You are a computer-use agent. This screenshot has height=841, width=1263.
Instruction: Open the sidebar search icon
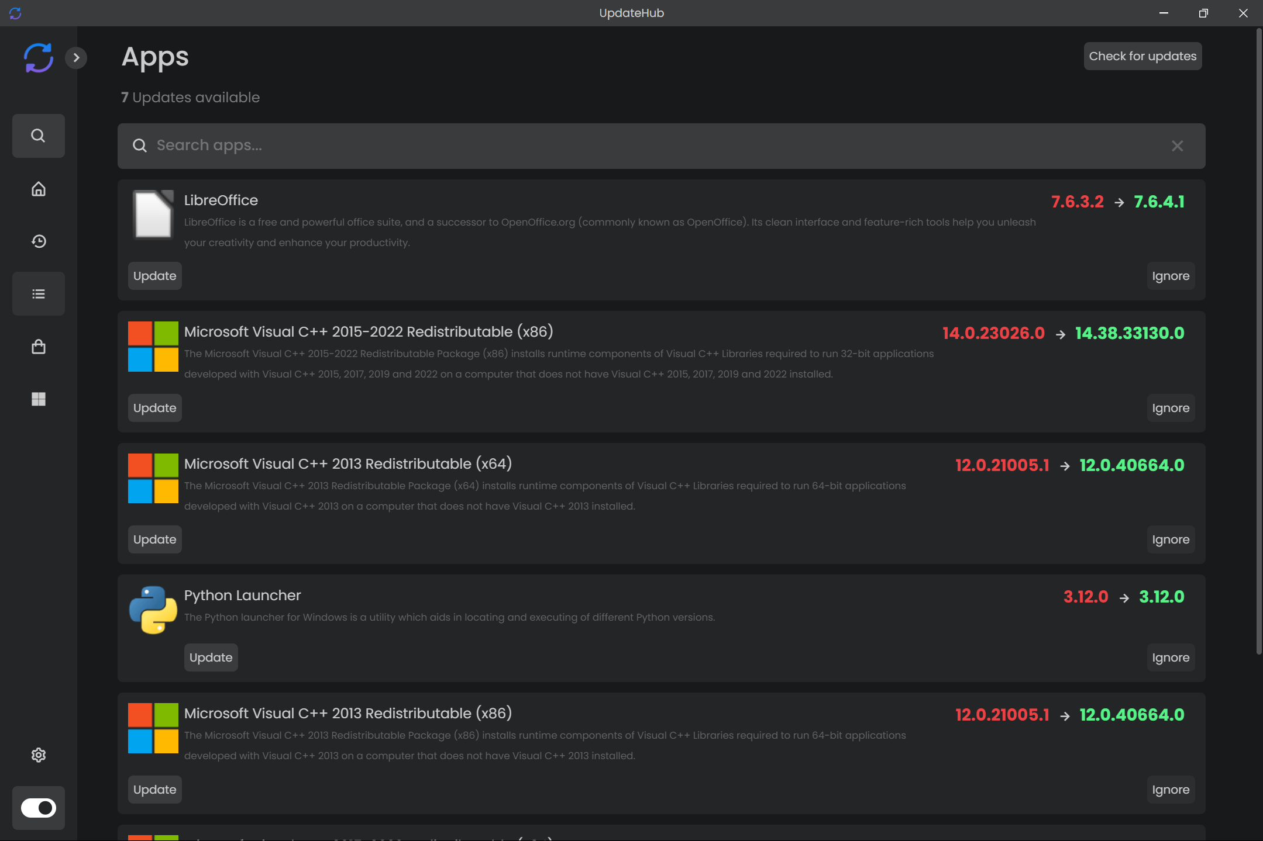[38, 136]
